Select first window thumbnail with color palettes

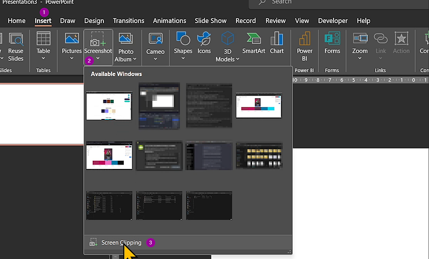[109, 106]
